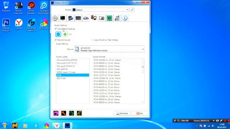Click Audio Format scrollbar down arrow

coord(143,102)
